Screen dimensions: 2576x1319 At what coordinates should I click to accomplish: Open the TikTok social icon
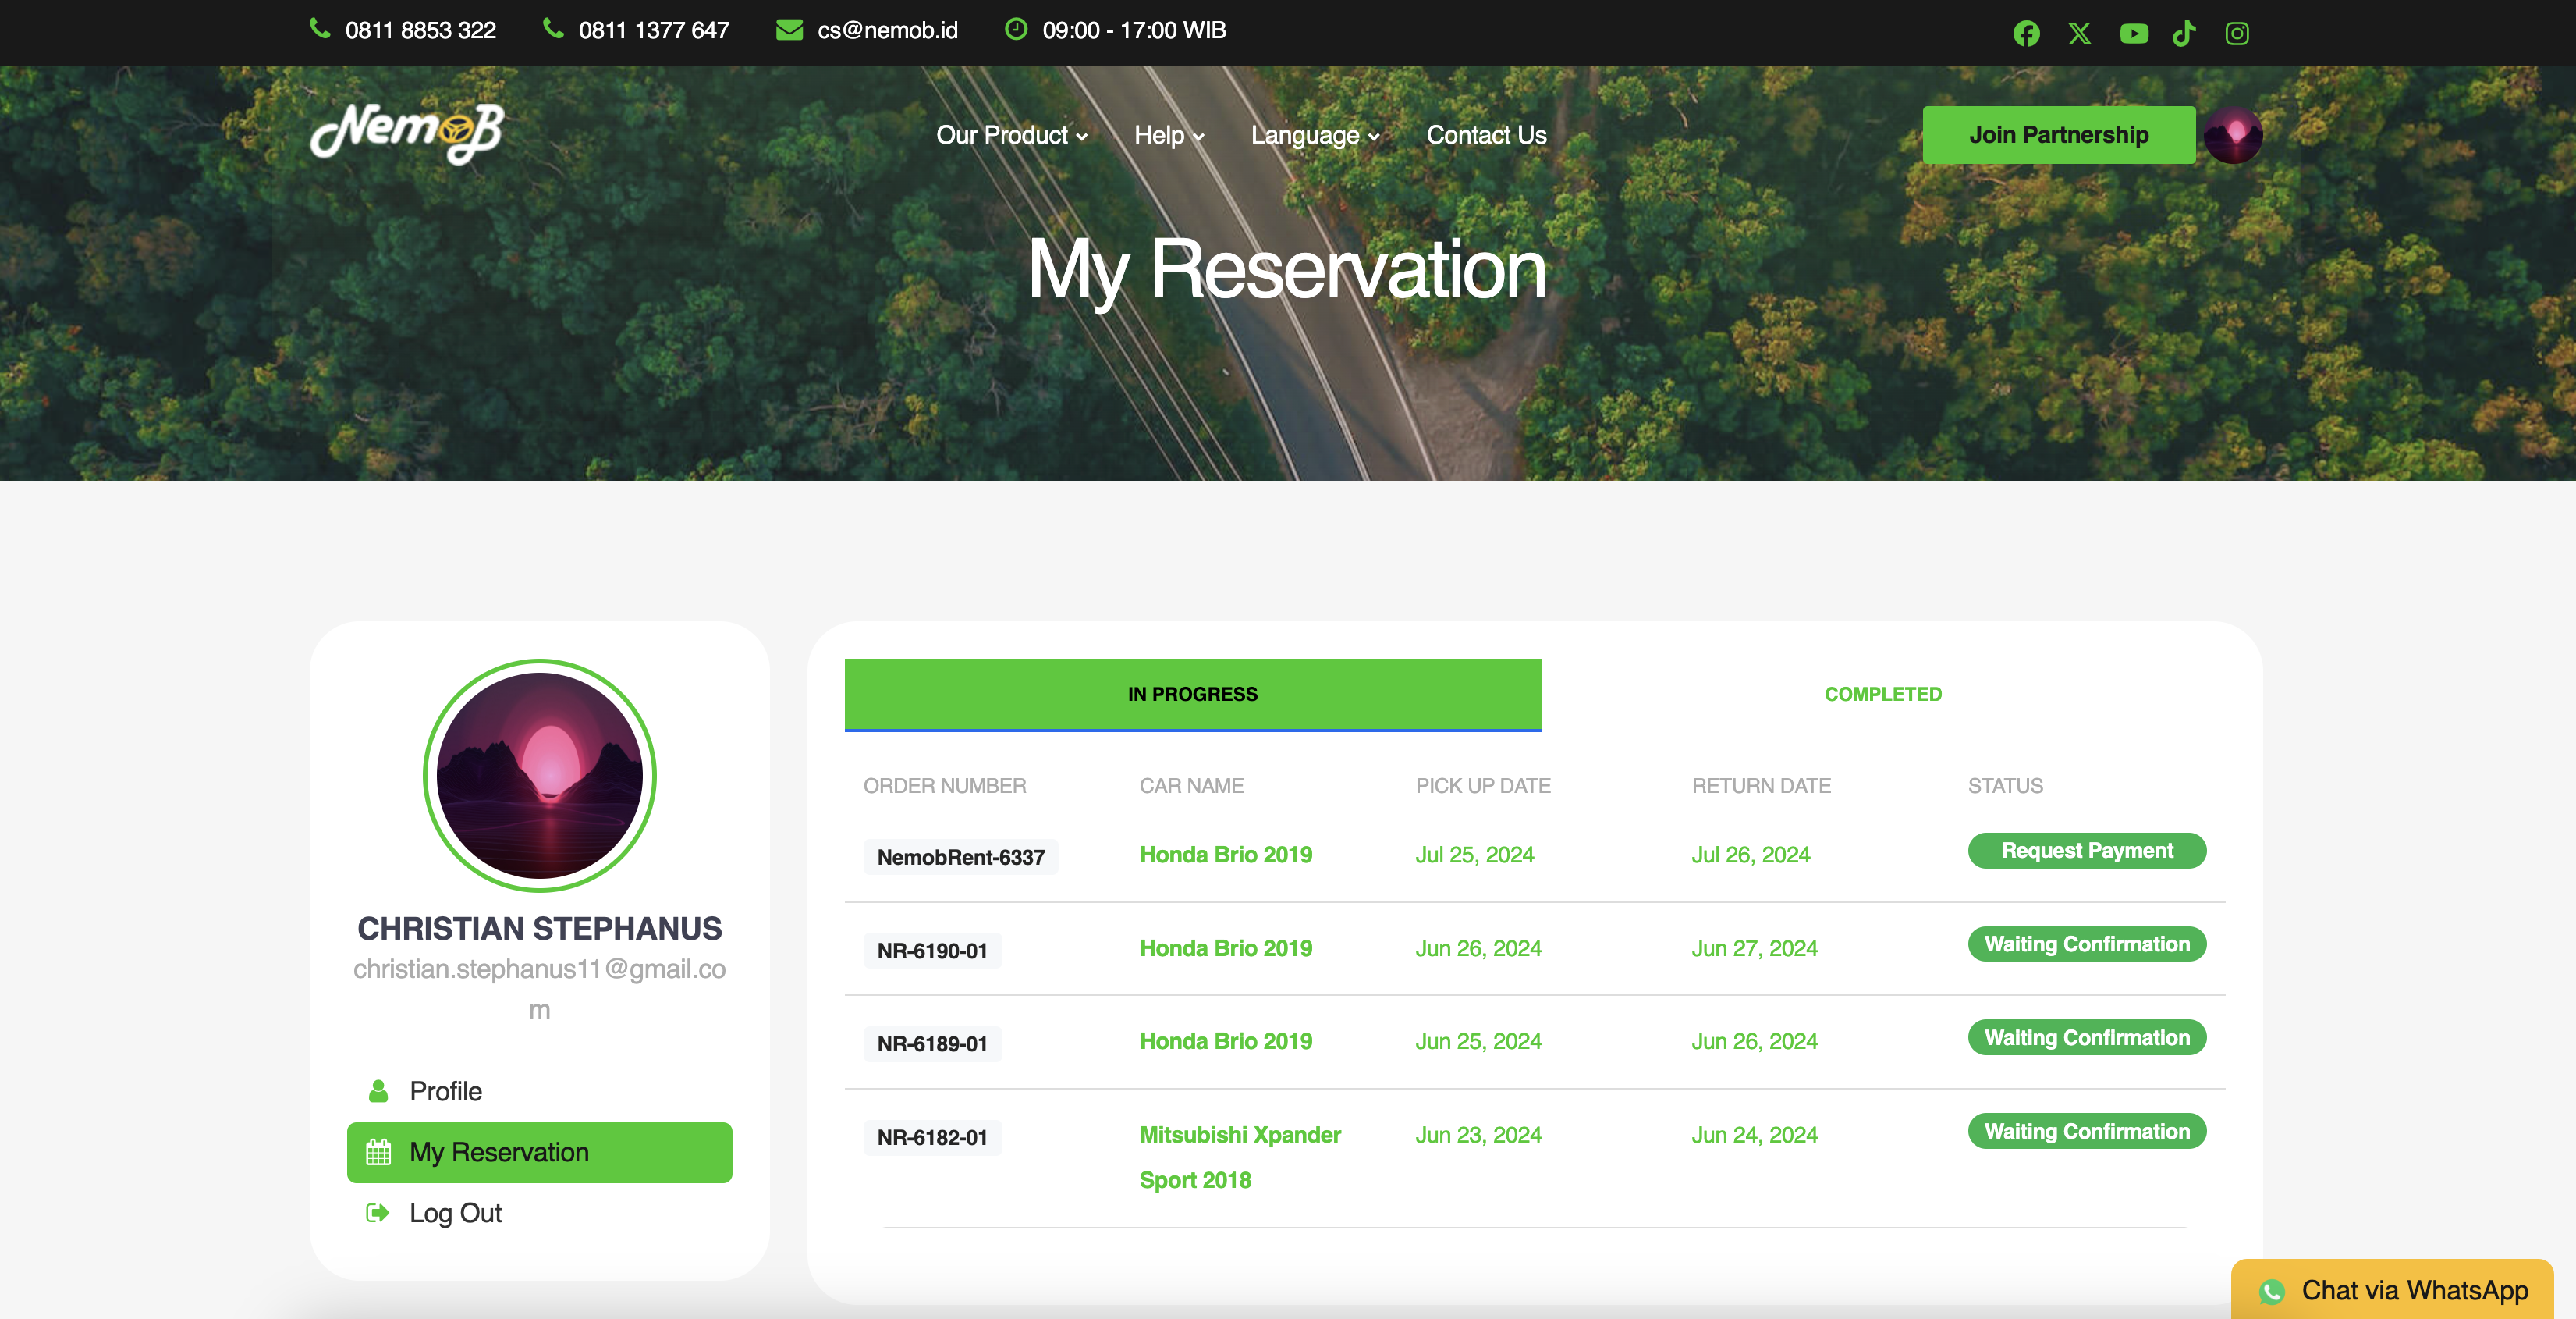click(2184, 33)
